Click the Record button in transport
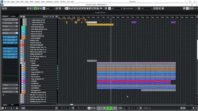The height and width of the screenshot is (111, 198). click(115, 108)
